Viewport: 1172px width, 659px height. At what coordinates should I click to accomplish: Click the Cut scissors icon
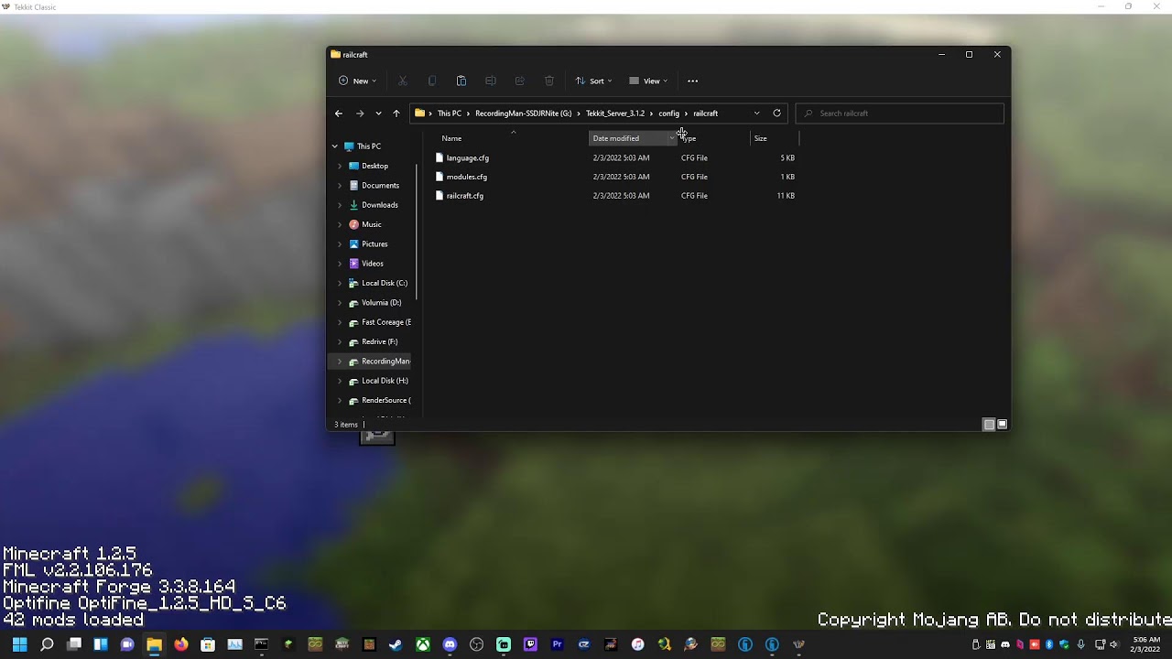coord(403,81)
